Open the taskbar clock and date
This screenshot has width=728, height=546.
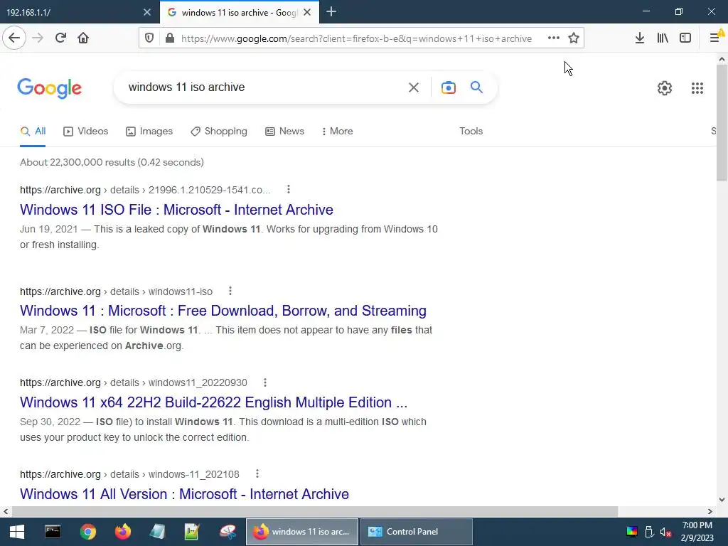click(697, 532)
